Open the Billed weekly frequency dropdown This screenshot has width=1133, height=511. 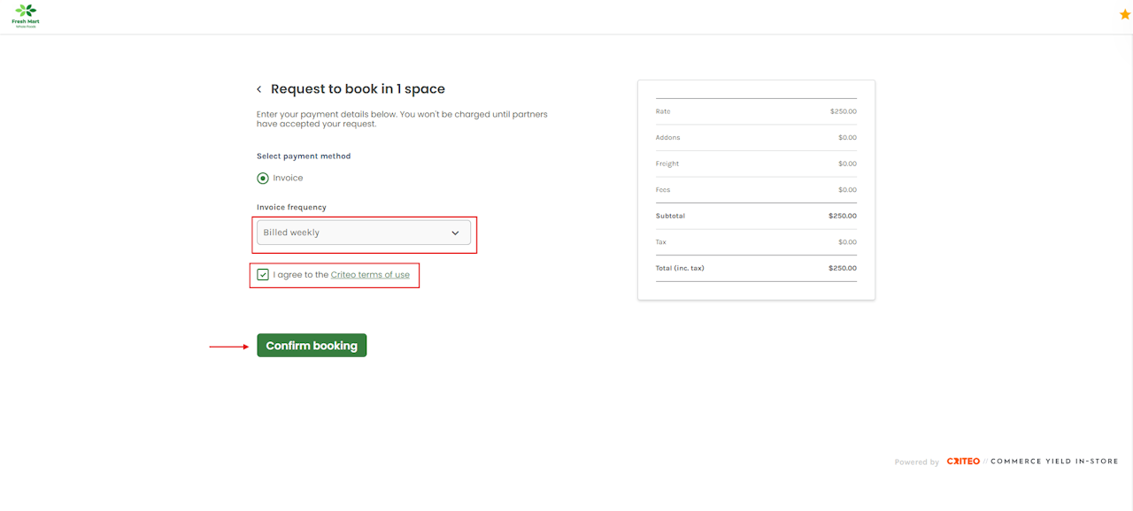(x=363, y=233)
